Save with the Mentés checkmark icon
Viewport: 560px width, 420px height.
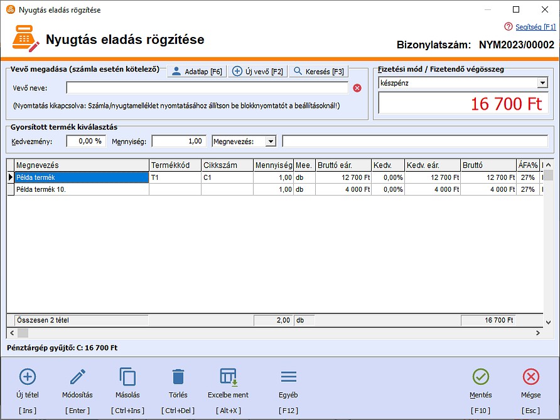(481, 376)
